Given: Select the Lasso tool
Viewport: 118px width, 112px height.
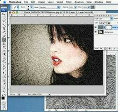Looking at the screenshot, I should [4, 21].
